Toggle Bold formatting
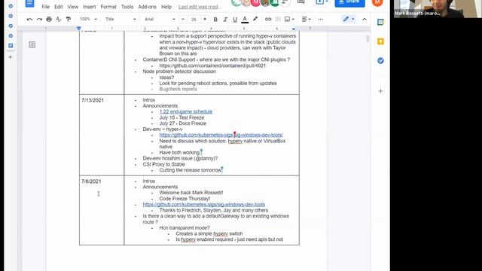This screenshot has width=482, height=271. [x=215, y=20]
